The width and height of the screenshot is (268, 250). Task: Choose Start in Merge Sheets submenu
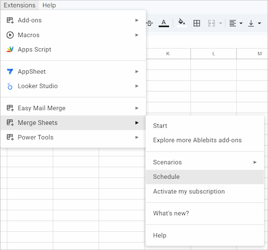[x=205, y=126]
